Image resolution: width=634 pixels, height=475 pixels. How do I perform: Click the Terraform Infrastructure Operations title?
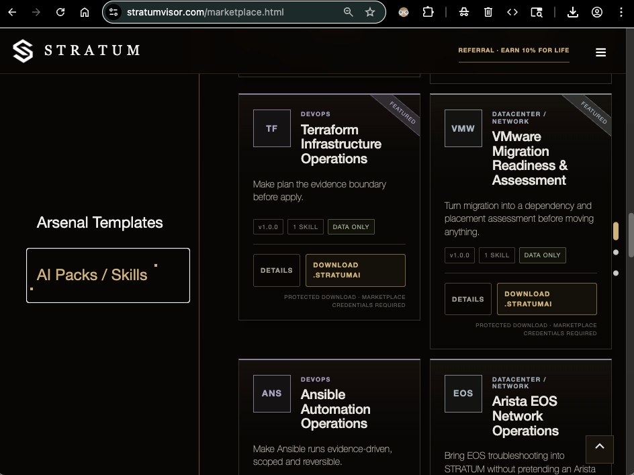pos(341,144)
